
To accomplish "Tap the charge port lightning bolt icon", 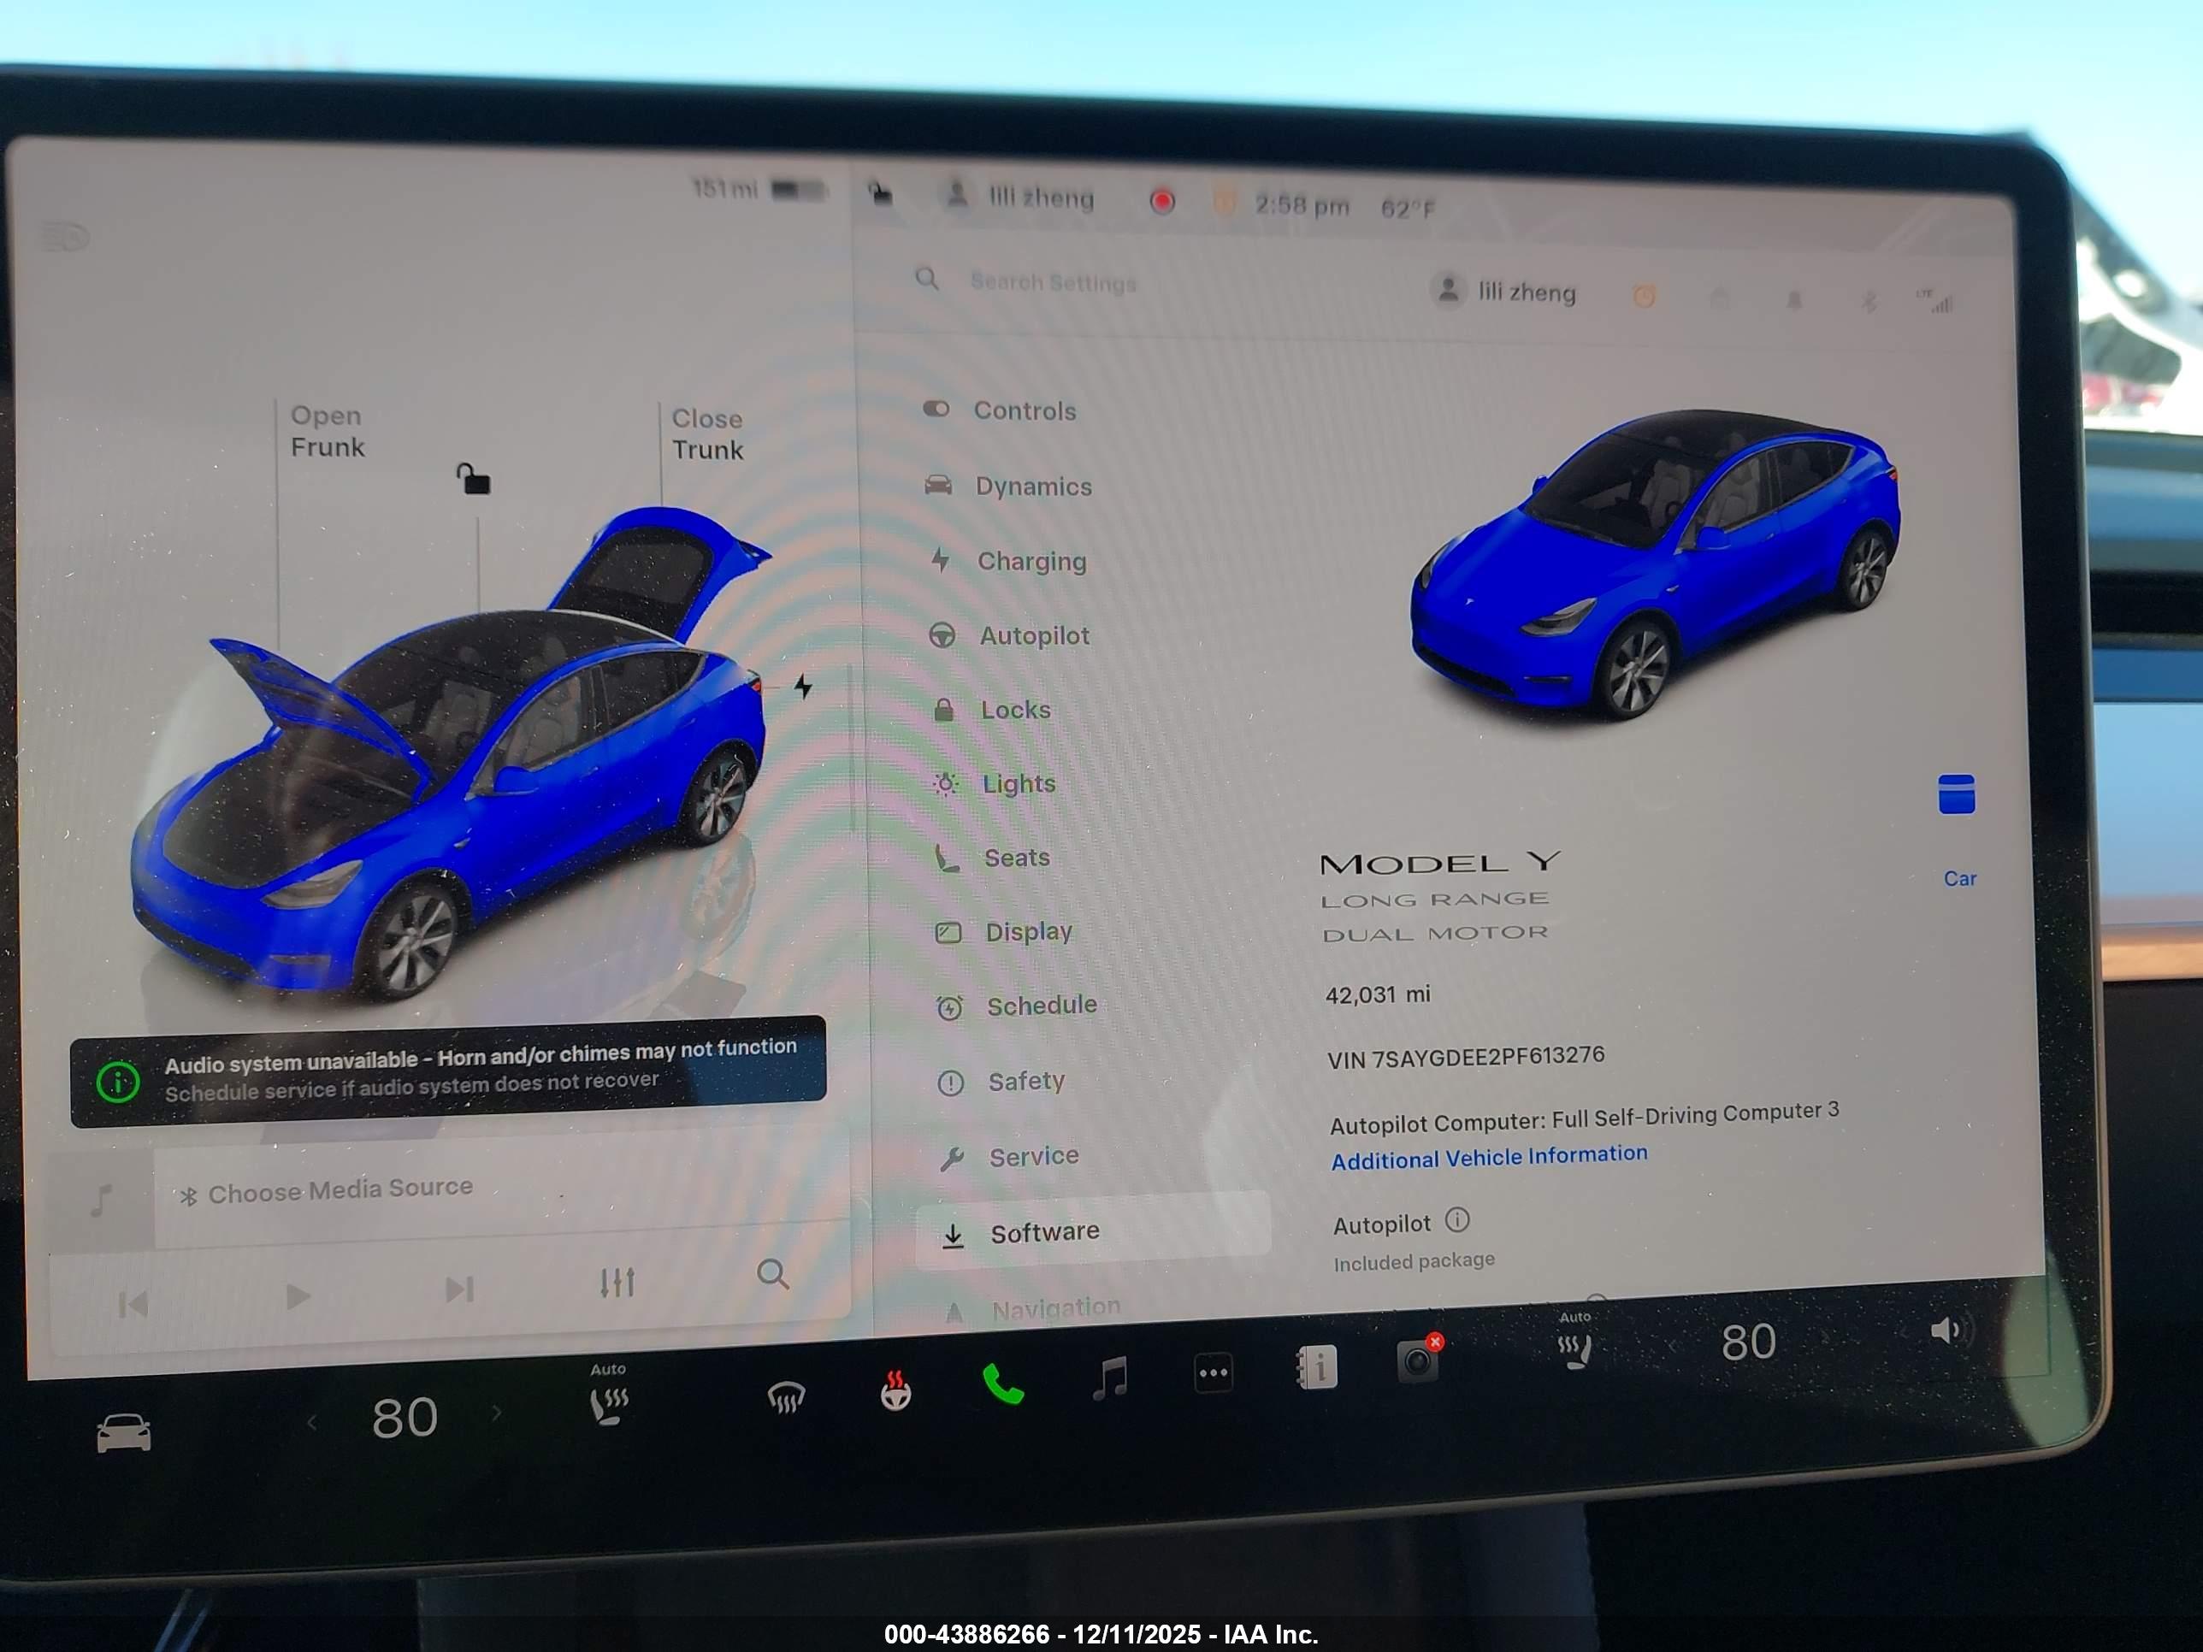I will [x=803, y=686].
